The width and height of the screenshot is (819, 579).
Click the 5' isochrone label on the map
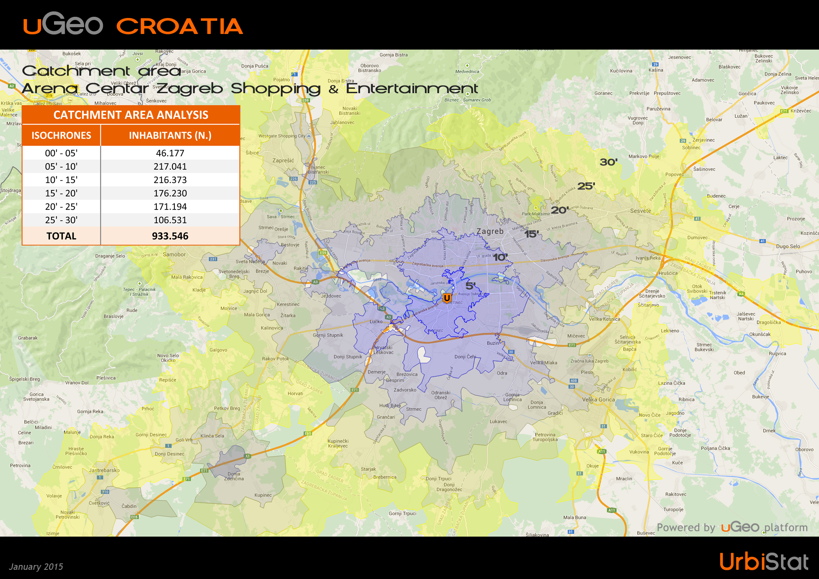tap(471, 286)
